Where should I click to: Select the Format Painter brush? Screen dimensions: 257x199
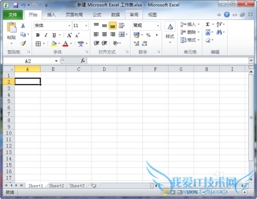(23, 43)
